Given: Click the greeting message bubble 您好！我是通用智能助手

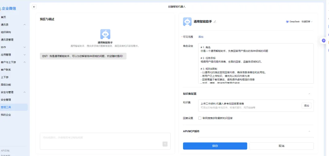Looking at the screenshot, I should pos(83,56).
